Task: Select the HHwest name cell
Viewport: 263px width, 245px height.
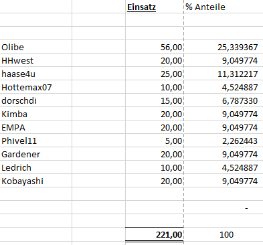Action: tap(36, 60)
